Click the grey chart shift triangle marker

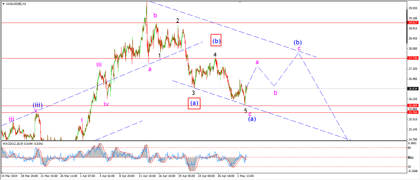coord(240,2)
